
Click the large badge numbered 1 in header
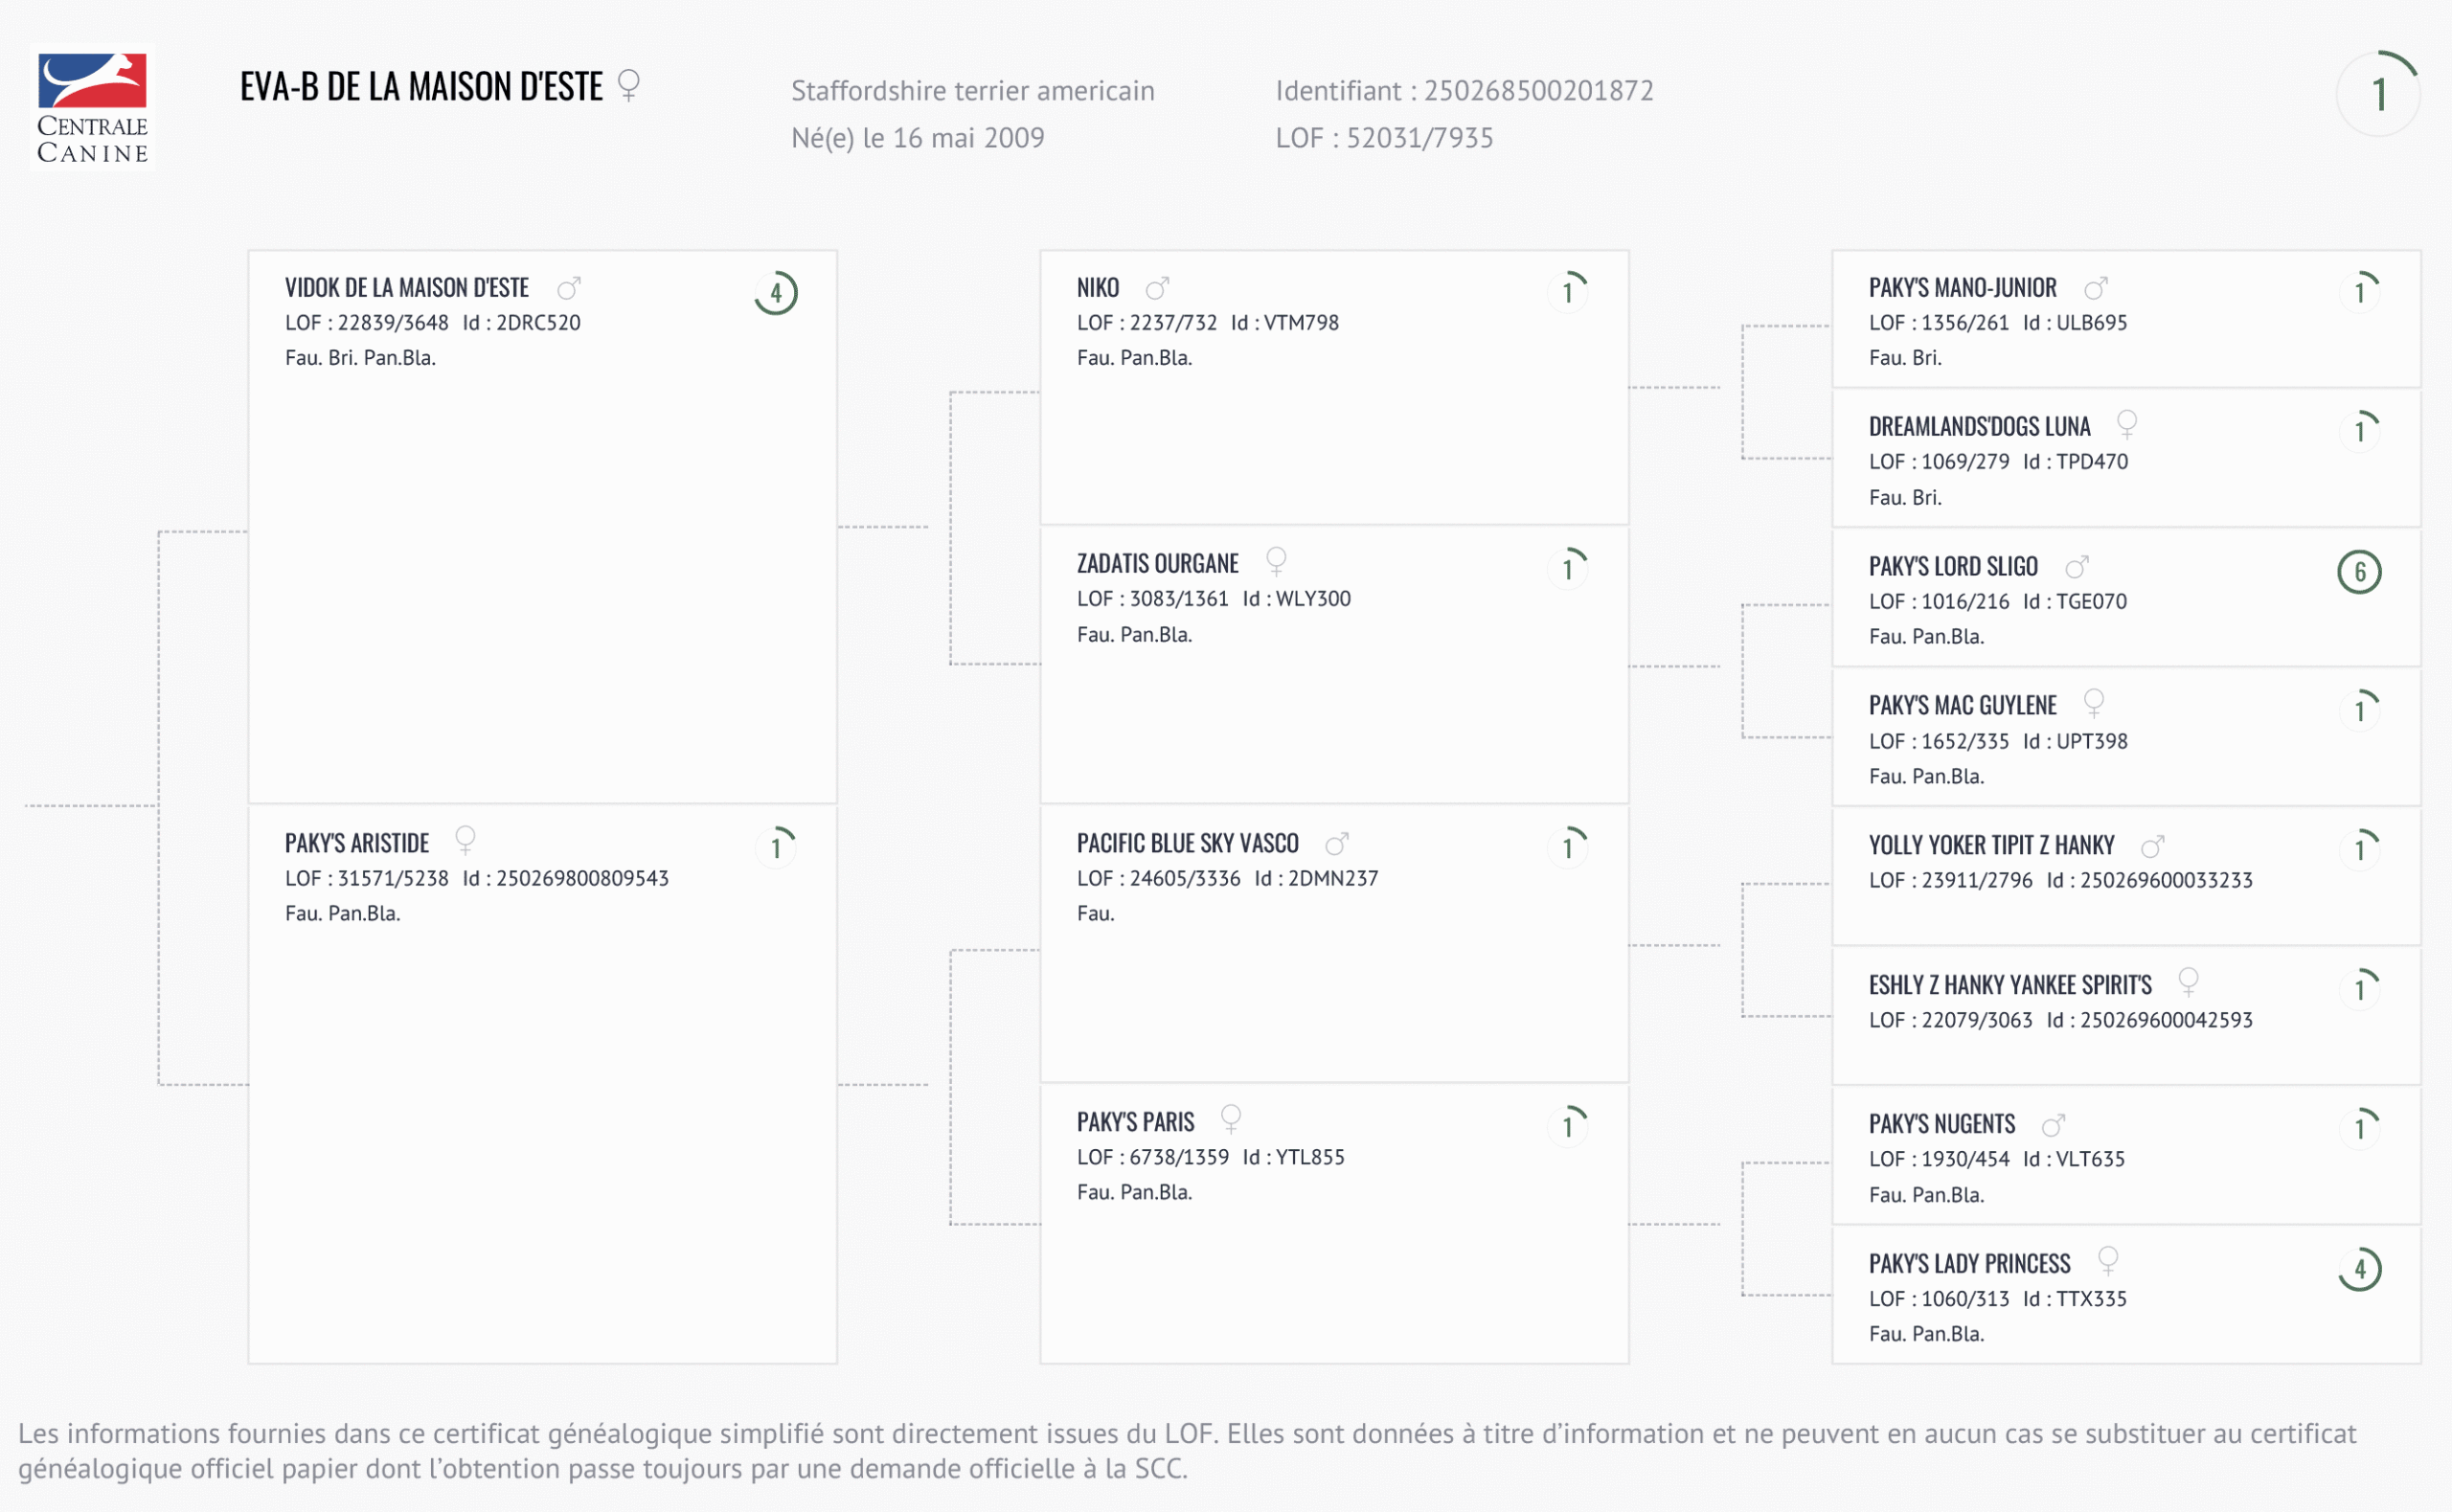tap(2378, 95)
